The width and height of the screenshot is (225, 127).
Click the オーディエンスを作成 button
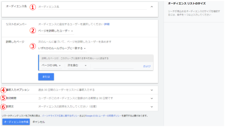pyautogui.click(x=16, y=122)
